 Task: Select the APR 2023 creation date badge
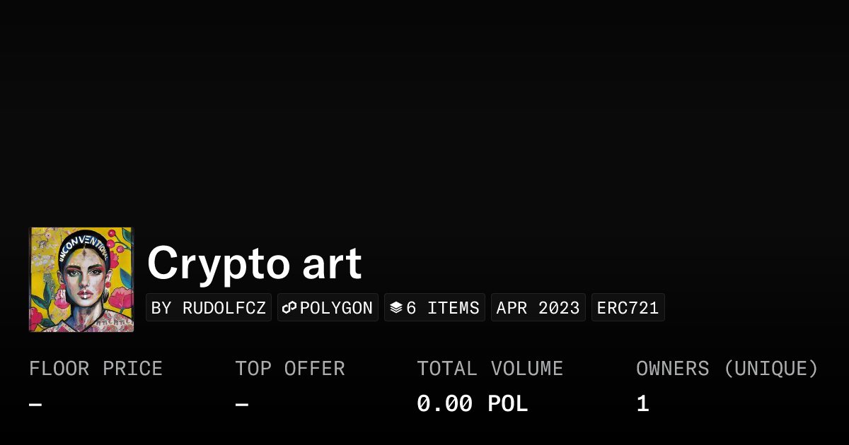(538, 307)
